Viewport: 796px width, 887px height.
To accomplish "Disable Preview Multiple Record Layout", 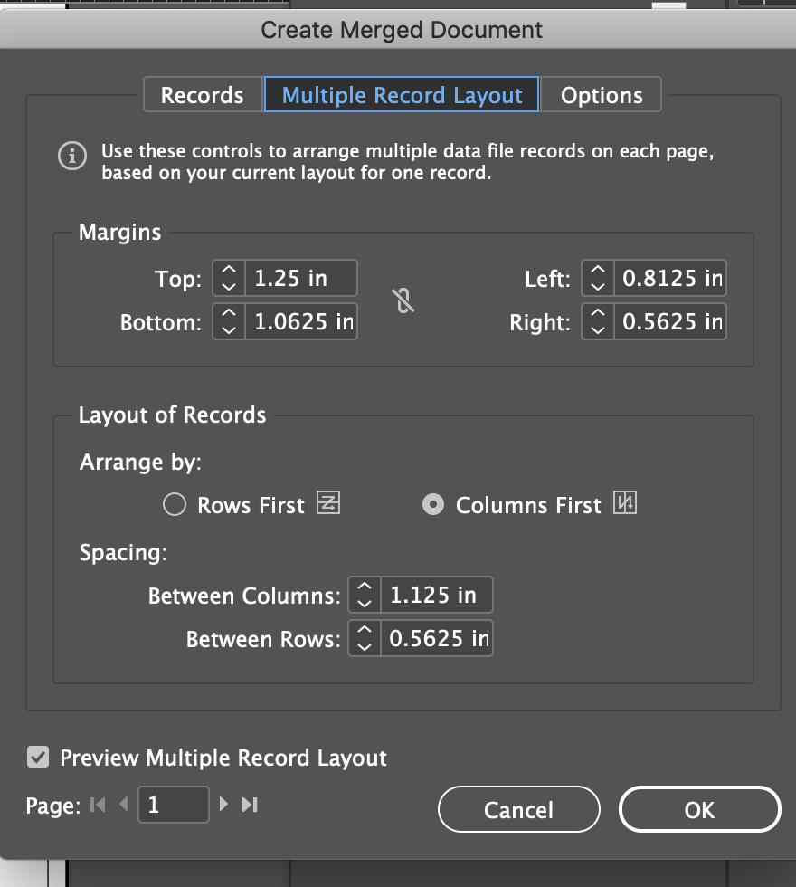I will click(38, 758).
